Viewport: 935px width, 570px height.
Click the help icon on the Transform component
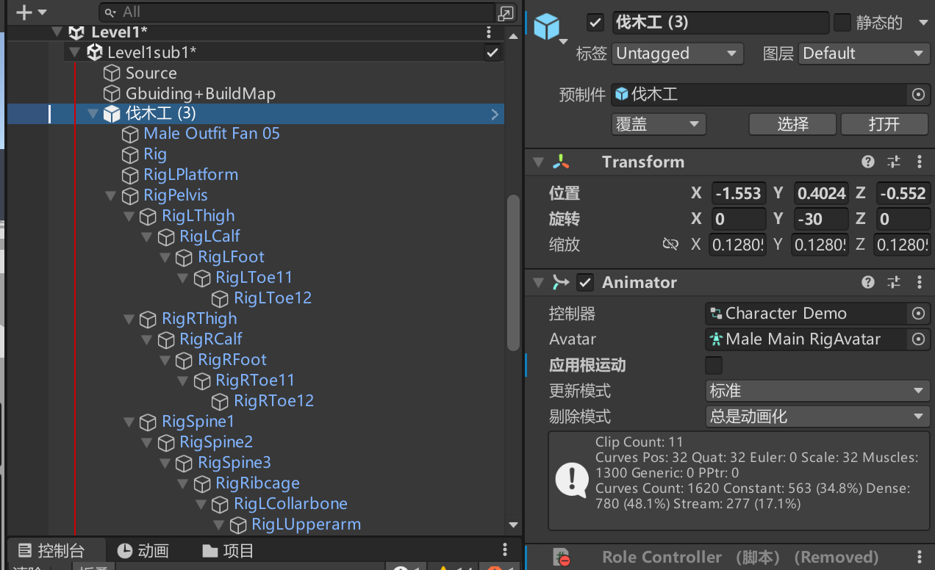coord(868,162)
